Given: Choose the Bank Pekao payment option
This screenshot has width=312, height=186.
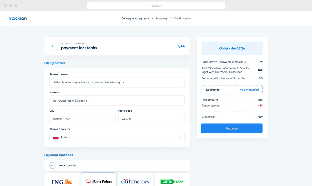Looking at the screenshot, I should pos(99,181).
